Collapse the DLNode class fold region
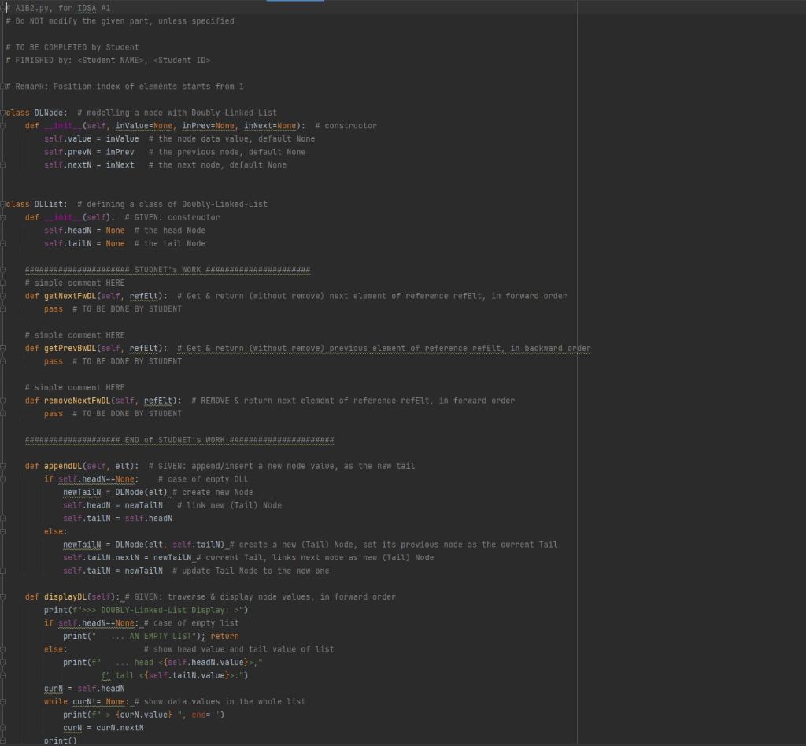Viewport: 806px width, 746px height. tap(4, 112)
